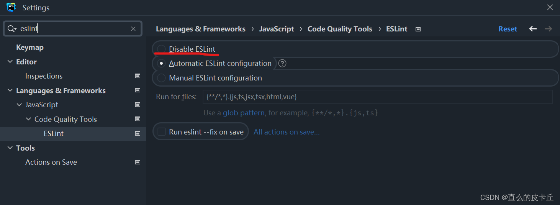Click the project settings icon beside Inspections
Screen dimensions: 560x205
[x=138, y=76]
